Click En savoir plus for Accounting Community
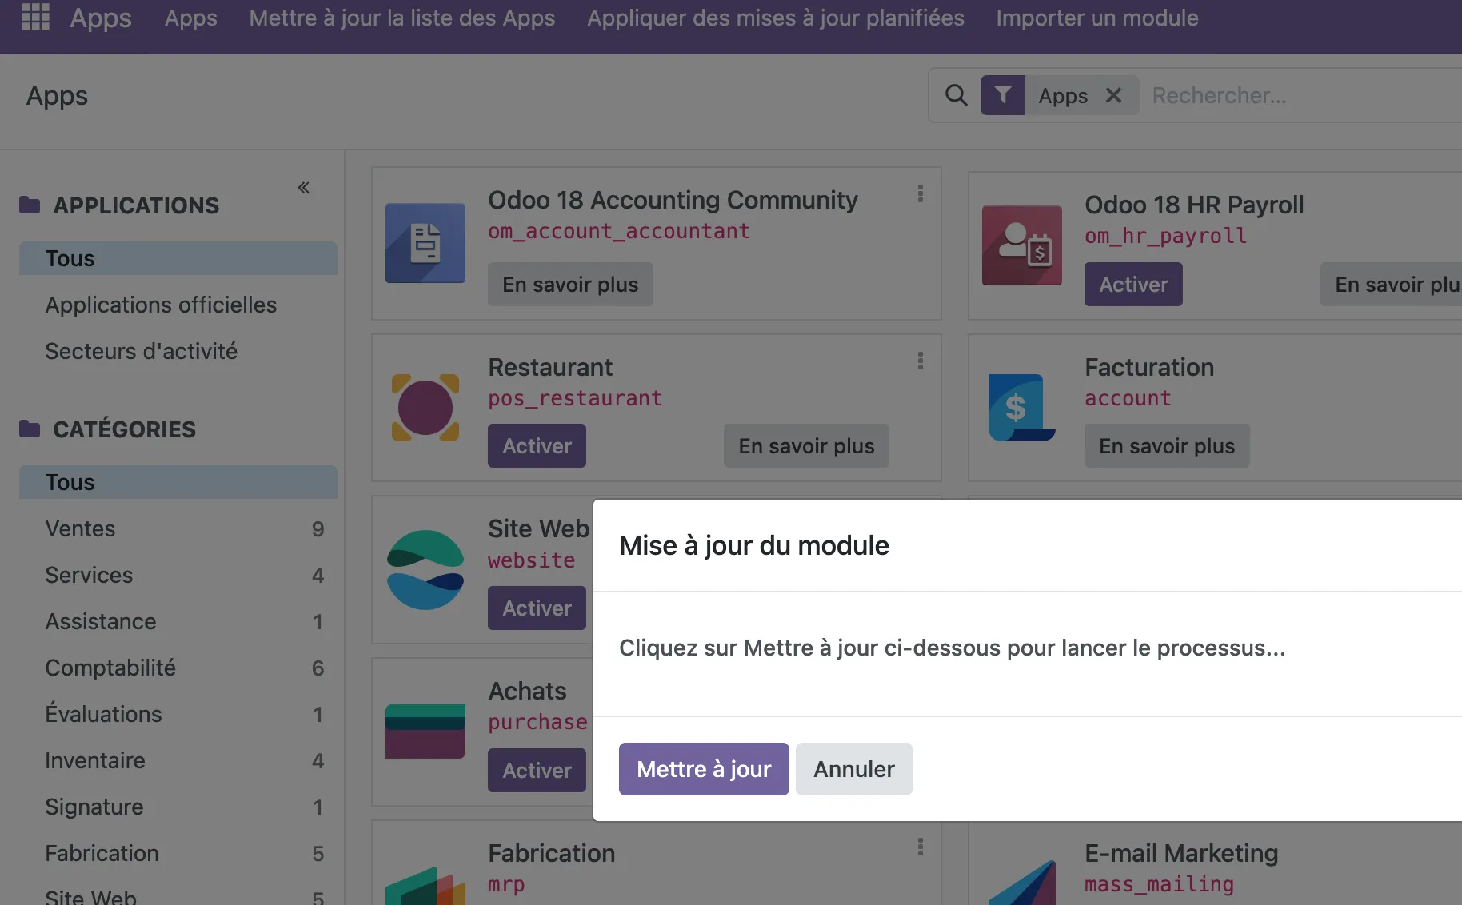 pyautogui.click(x=570, y=285)
